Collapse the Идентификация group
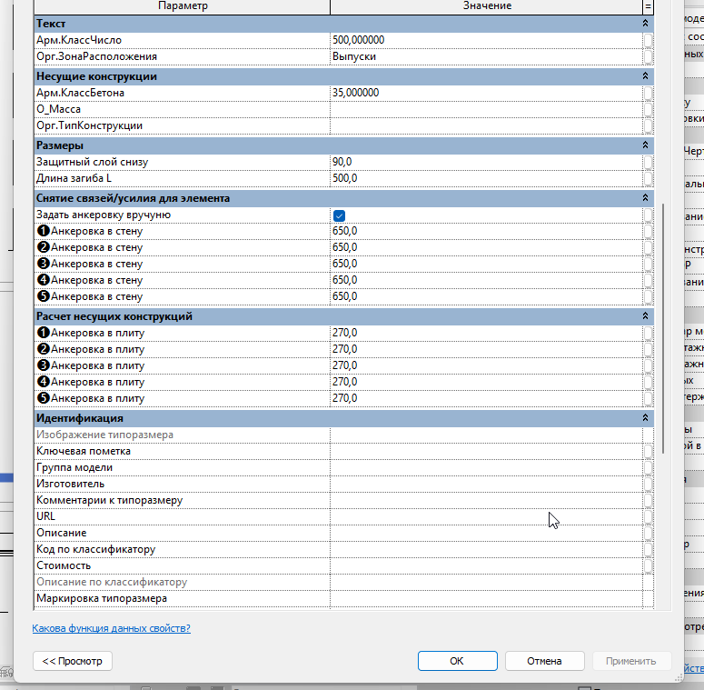This screenshot has width=704, height=690. [645, 418]
